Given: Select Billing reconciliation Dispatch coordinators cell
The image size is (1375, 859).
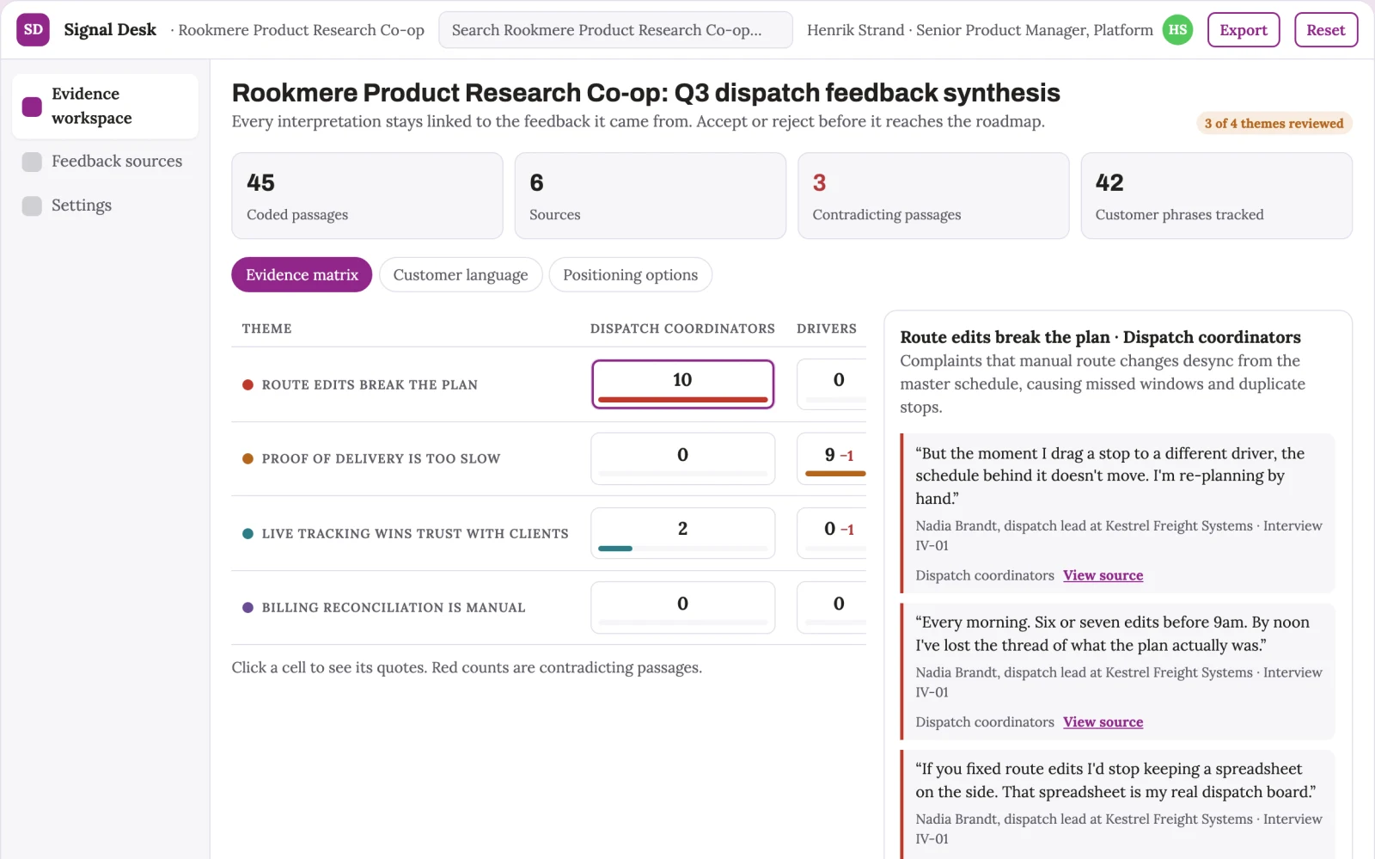Looking at the screenshot, I should (x=682, y=608).
